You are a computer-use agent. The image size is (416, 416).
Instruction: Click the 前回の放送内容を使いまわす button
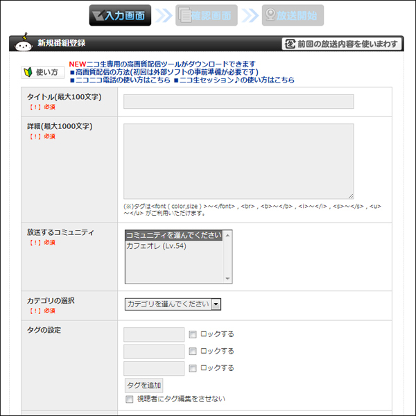click(343, 44)
